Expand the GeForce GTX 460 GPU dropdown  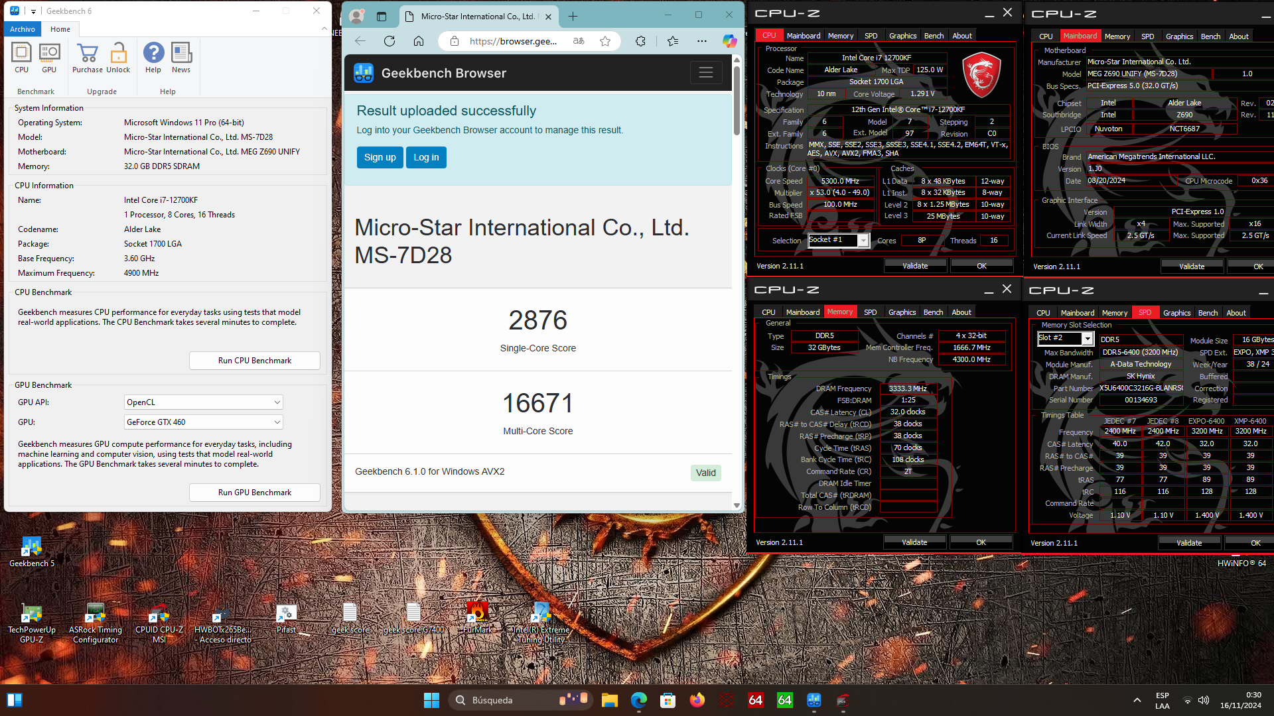(x=204, y=422)
